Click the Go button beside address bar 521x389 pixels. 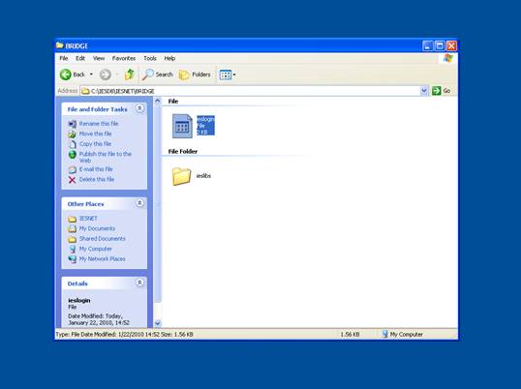(442, 91)
